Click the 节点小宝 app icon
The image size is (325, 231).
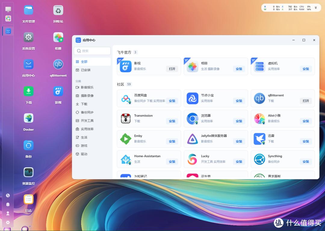point(193,98)
